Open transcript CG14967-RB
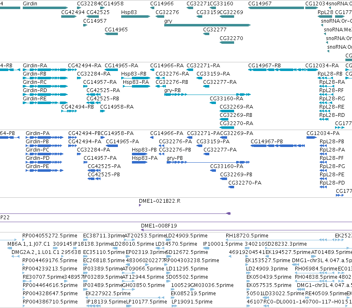This screenshot has width=352, height=308. (276, 70)
